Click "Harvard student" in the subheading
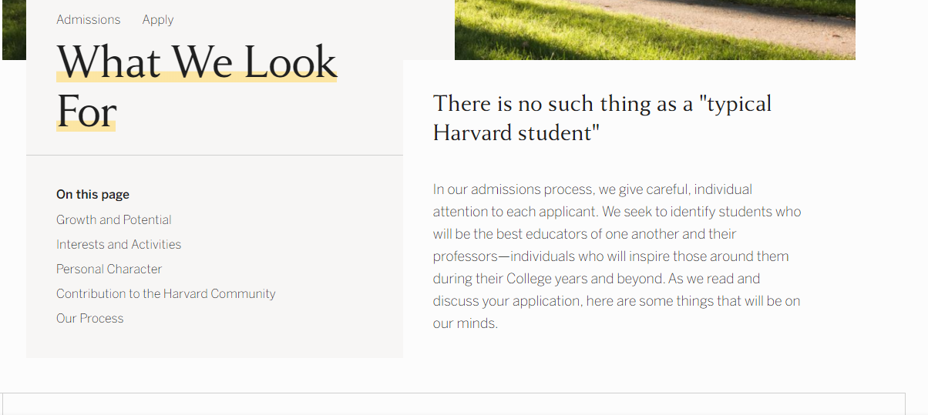928x415 pixels. (515, 132)
